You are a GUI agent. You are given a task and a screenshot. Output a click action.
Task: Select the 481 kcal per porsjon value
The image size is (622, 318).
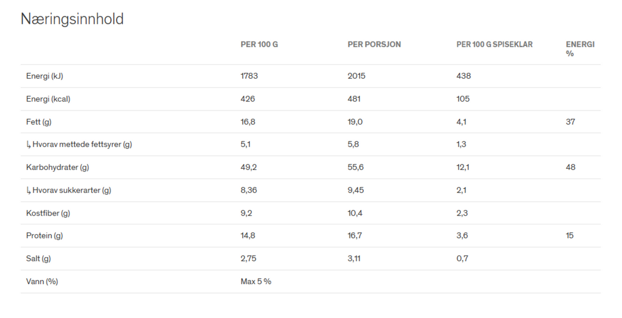click(355, 99)
